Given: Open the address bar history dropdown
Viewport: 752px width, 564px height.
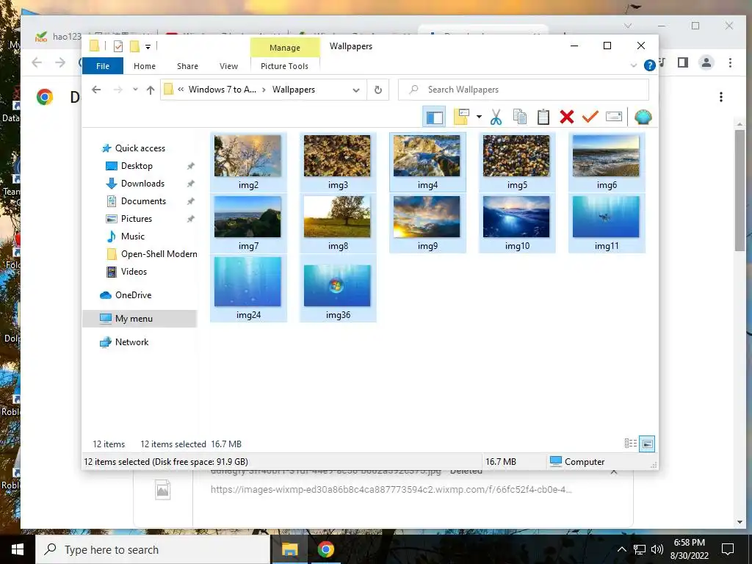Looking at the screenshot, I should [356, 90].
